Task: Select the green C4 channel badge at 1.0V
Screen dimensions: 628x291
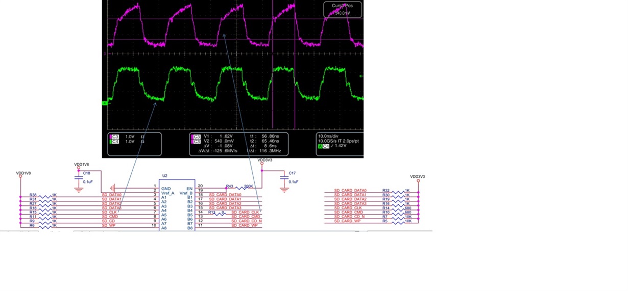Action: (115, 141)
